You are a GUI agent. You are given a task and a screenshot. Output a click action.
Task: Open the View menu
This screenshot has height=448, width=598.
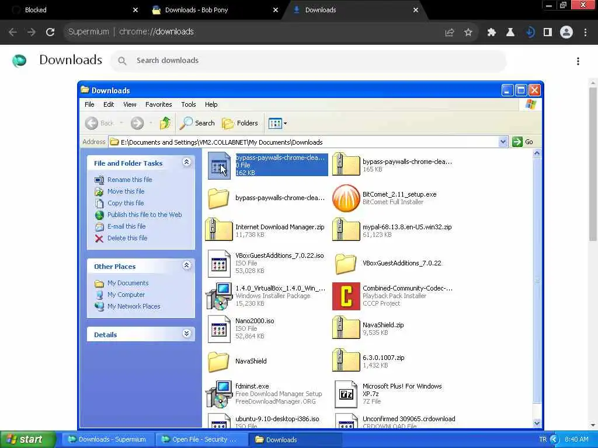click(130, 104)
